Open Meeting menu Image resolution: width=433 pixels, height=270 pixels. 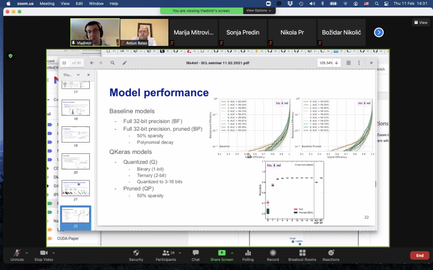click(x=47, y=4)
